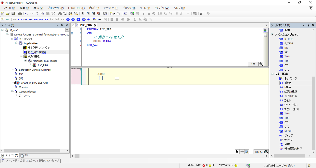The image size is (316, 168).
Task: Click the Print toolbar icon
Action: pos(20,14)
